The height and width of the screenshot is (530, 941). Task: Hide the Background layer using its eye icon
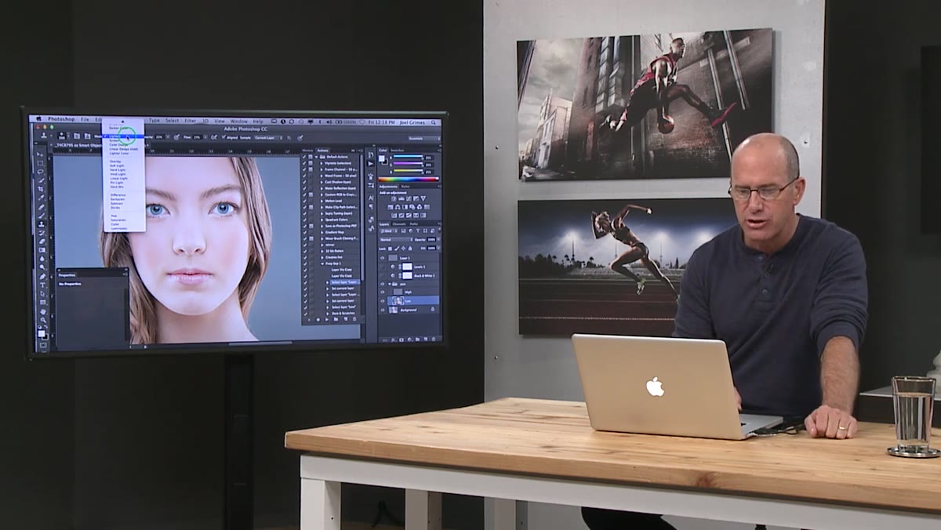pos(383,310)
